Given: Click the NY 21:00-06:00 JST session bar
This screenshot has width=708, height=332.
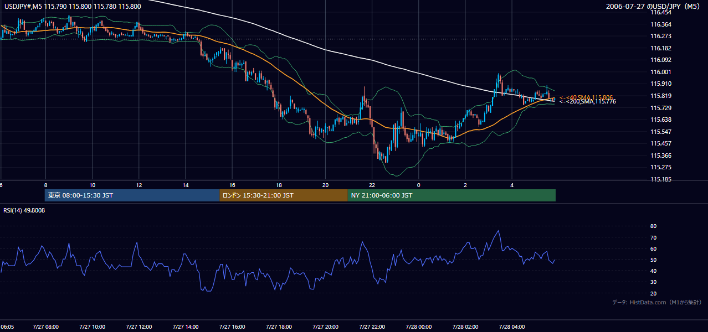Looking at the screenshot, I should tap(452, 195).
